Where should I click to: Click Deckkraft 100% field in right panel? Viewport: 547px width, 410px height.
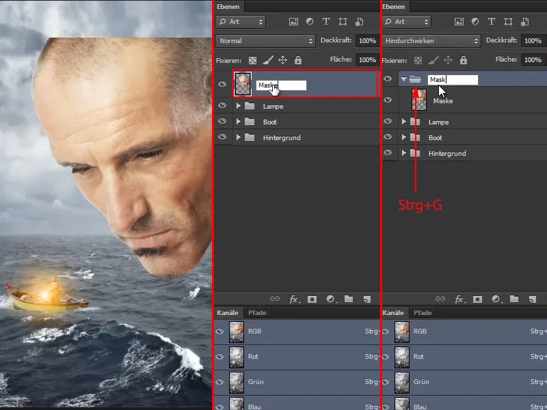pos(533,41)
